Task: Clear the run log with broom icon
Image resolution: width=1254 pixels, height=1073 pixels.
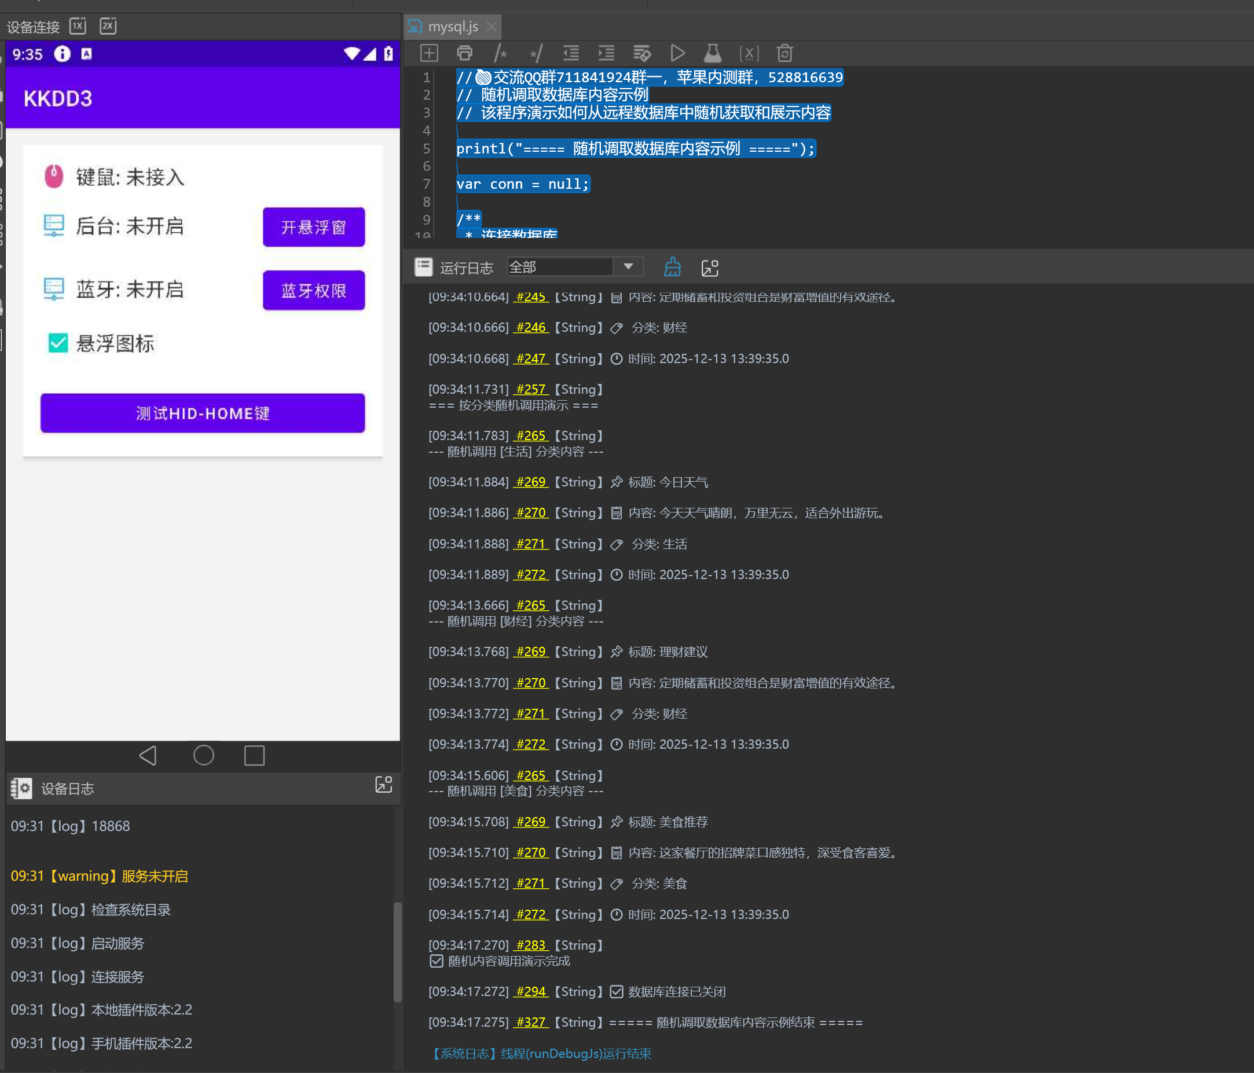Action: (x=672, y=267)
